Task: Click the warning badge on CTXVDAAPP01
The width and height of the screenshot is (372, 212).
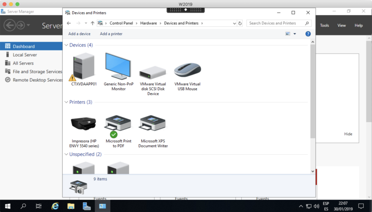Action: pos(72,78)
